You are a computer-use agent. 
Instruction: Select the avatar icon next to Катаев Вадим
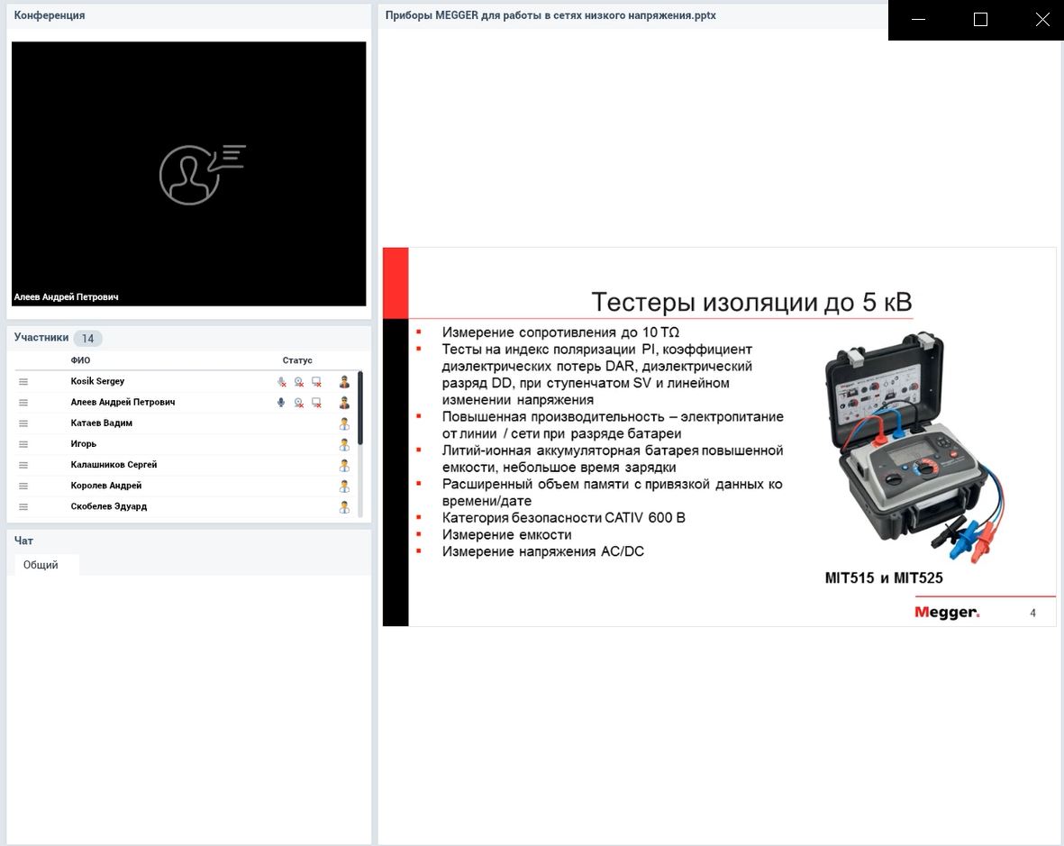pos(344,423)
